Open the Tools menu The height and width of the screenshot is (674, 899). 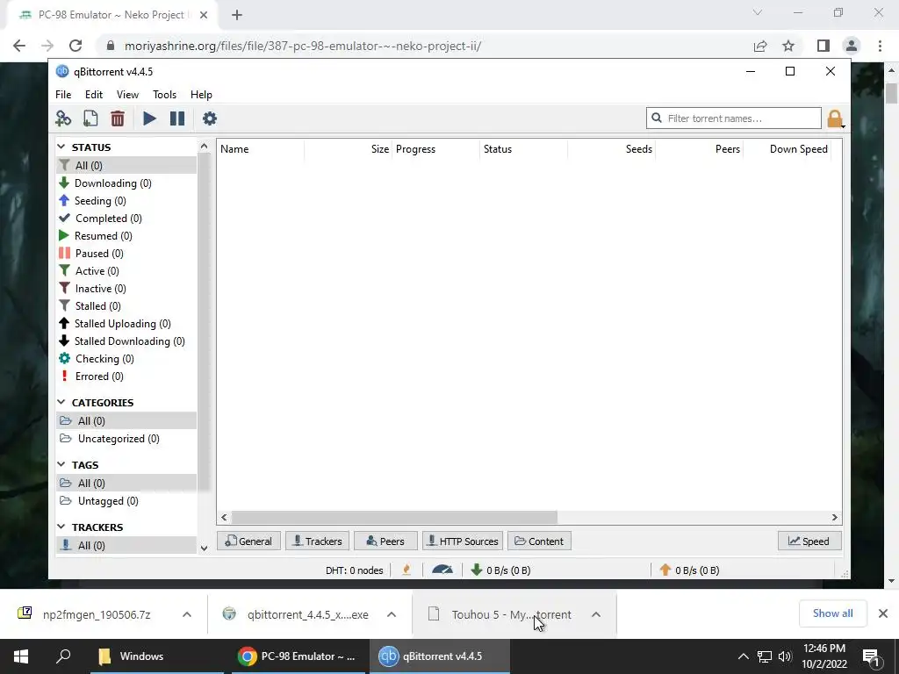(164, 95)
